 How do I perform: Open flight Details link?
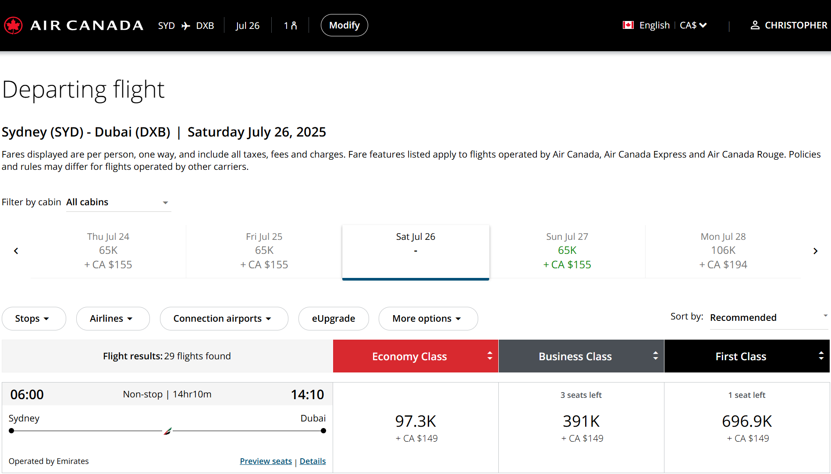coord(313,461)
